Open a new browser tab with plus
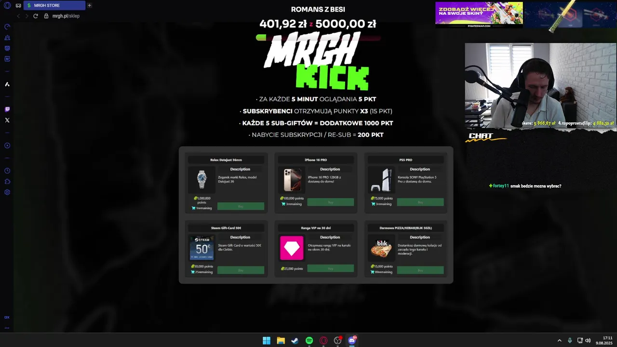 coord(89,5)
